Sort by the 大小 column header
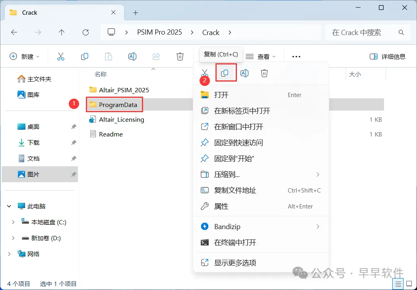The height and width of the screenshot is (290, 417). [355, 74]
